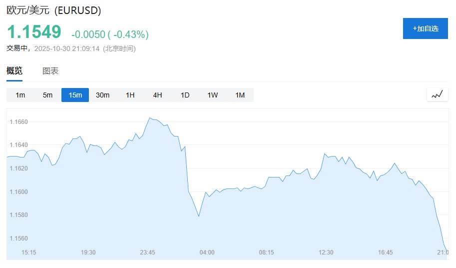The height and width of the screenshot is (268, 456).
Task: Click the 1.1660 price axis label
Action: point(18,122)
